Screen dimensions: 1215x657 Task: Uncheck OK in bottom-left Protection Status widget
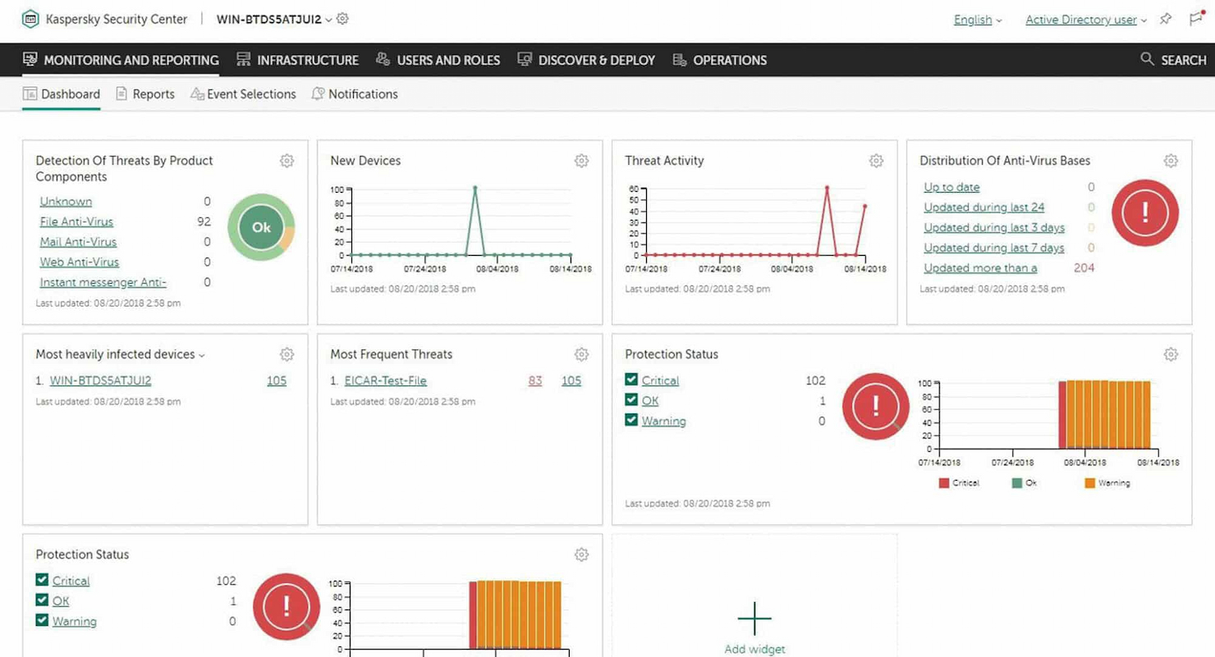[42, 600]
